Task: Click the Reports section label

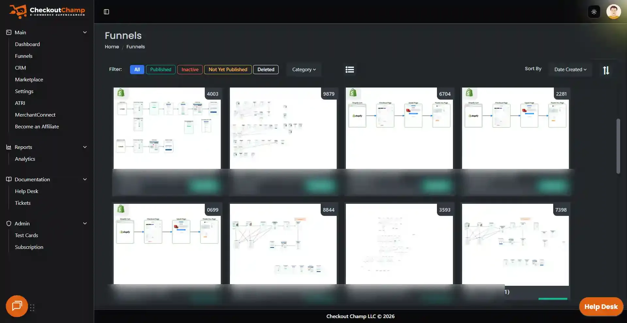Action: [x=24, y=147]
